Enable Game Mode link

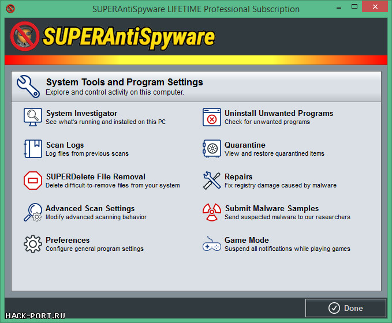click(x=247, y=241)
